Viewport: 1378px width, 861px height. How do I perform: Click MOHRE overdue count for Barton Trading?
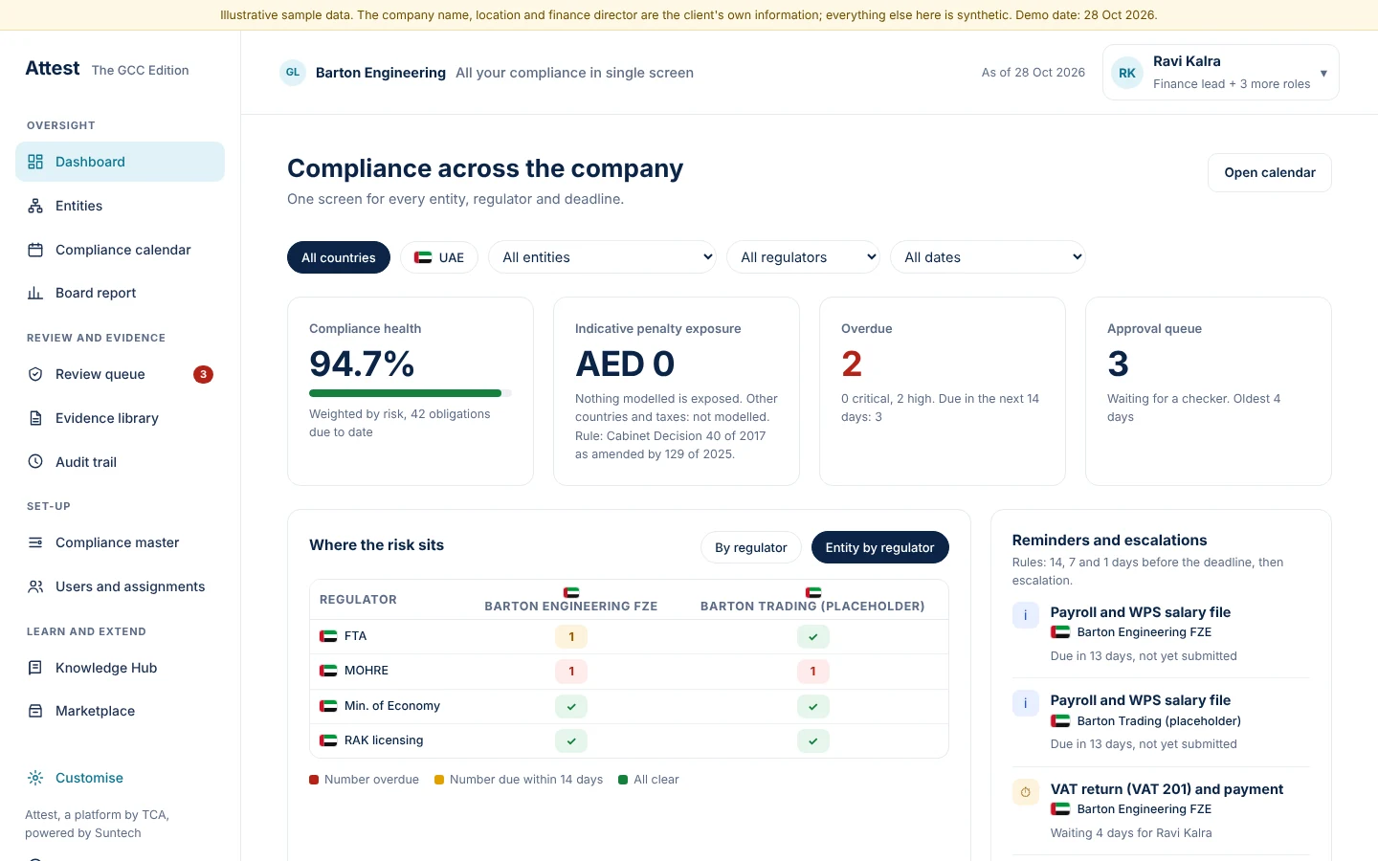(x=812, y=672)
